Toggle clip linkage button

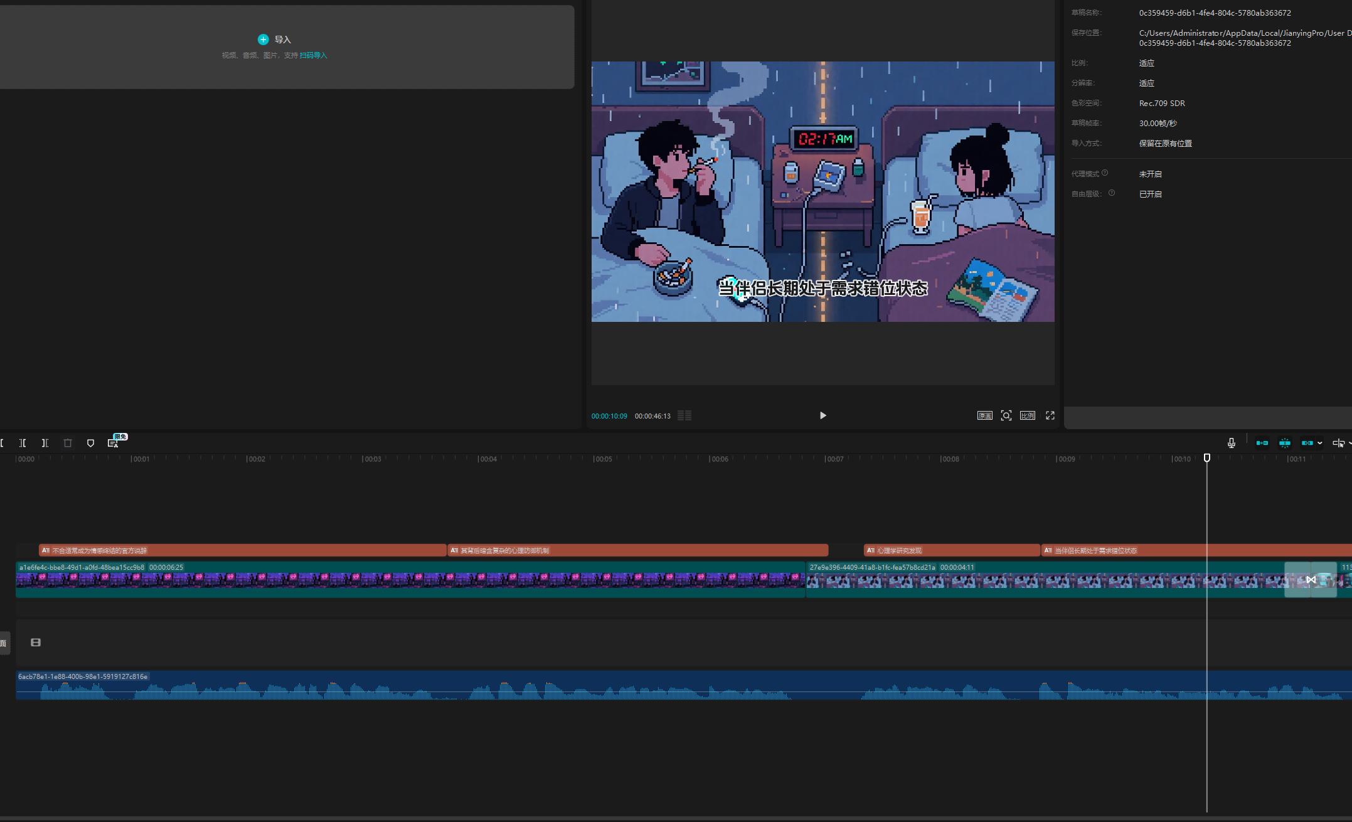point(1307,443)
